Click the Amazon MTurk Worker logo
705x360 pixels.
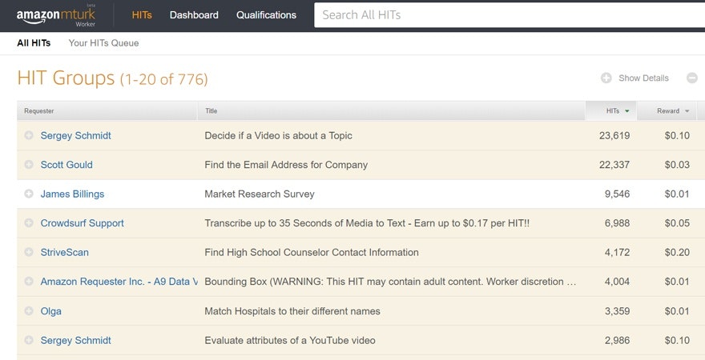pos(55,15)
